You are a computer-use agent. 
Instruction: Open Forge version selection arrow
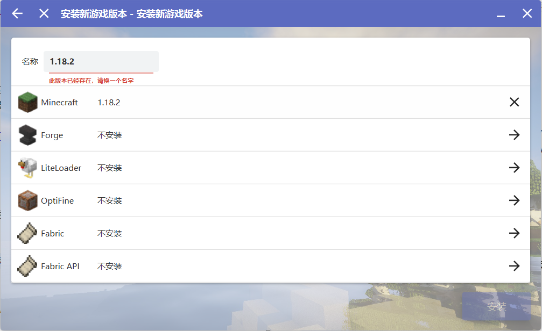(515, 135)
